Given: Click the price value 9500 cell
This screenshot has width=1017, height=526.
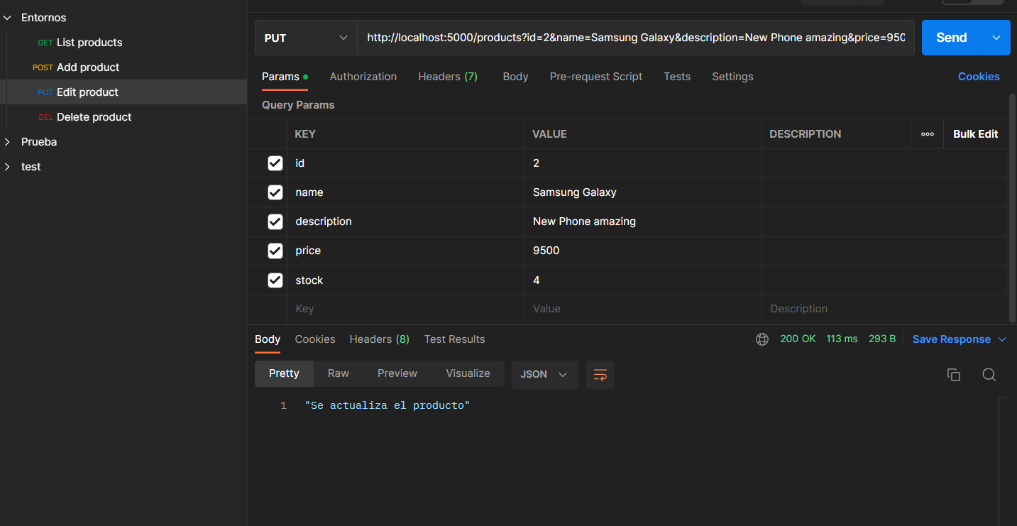Looking at the screenshot, I should coord(643,251).
